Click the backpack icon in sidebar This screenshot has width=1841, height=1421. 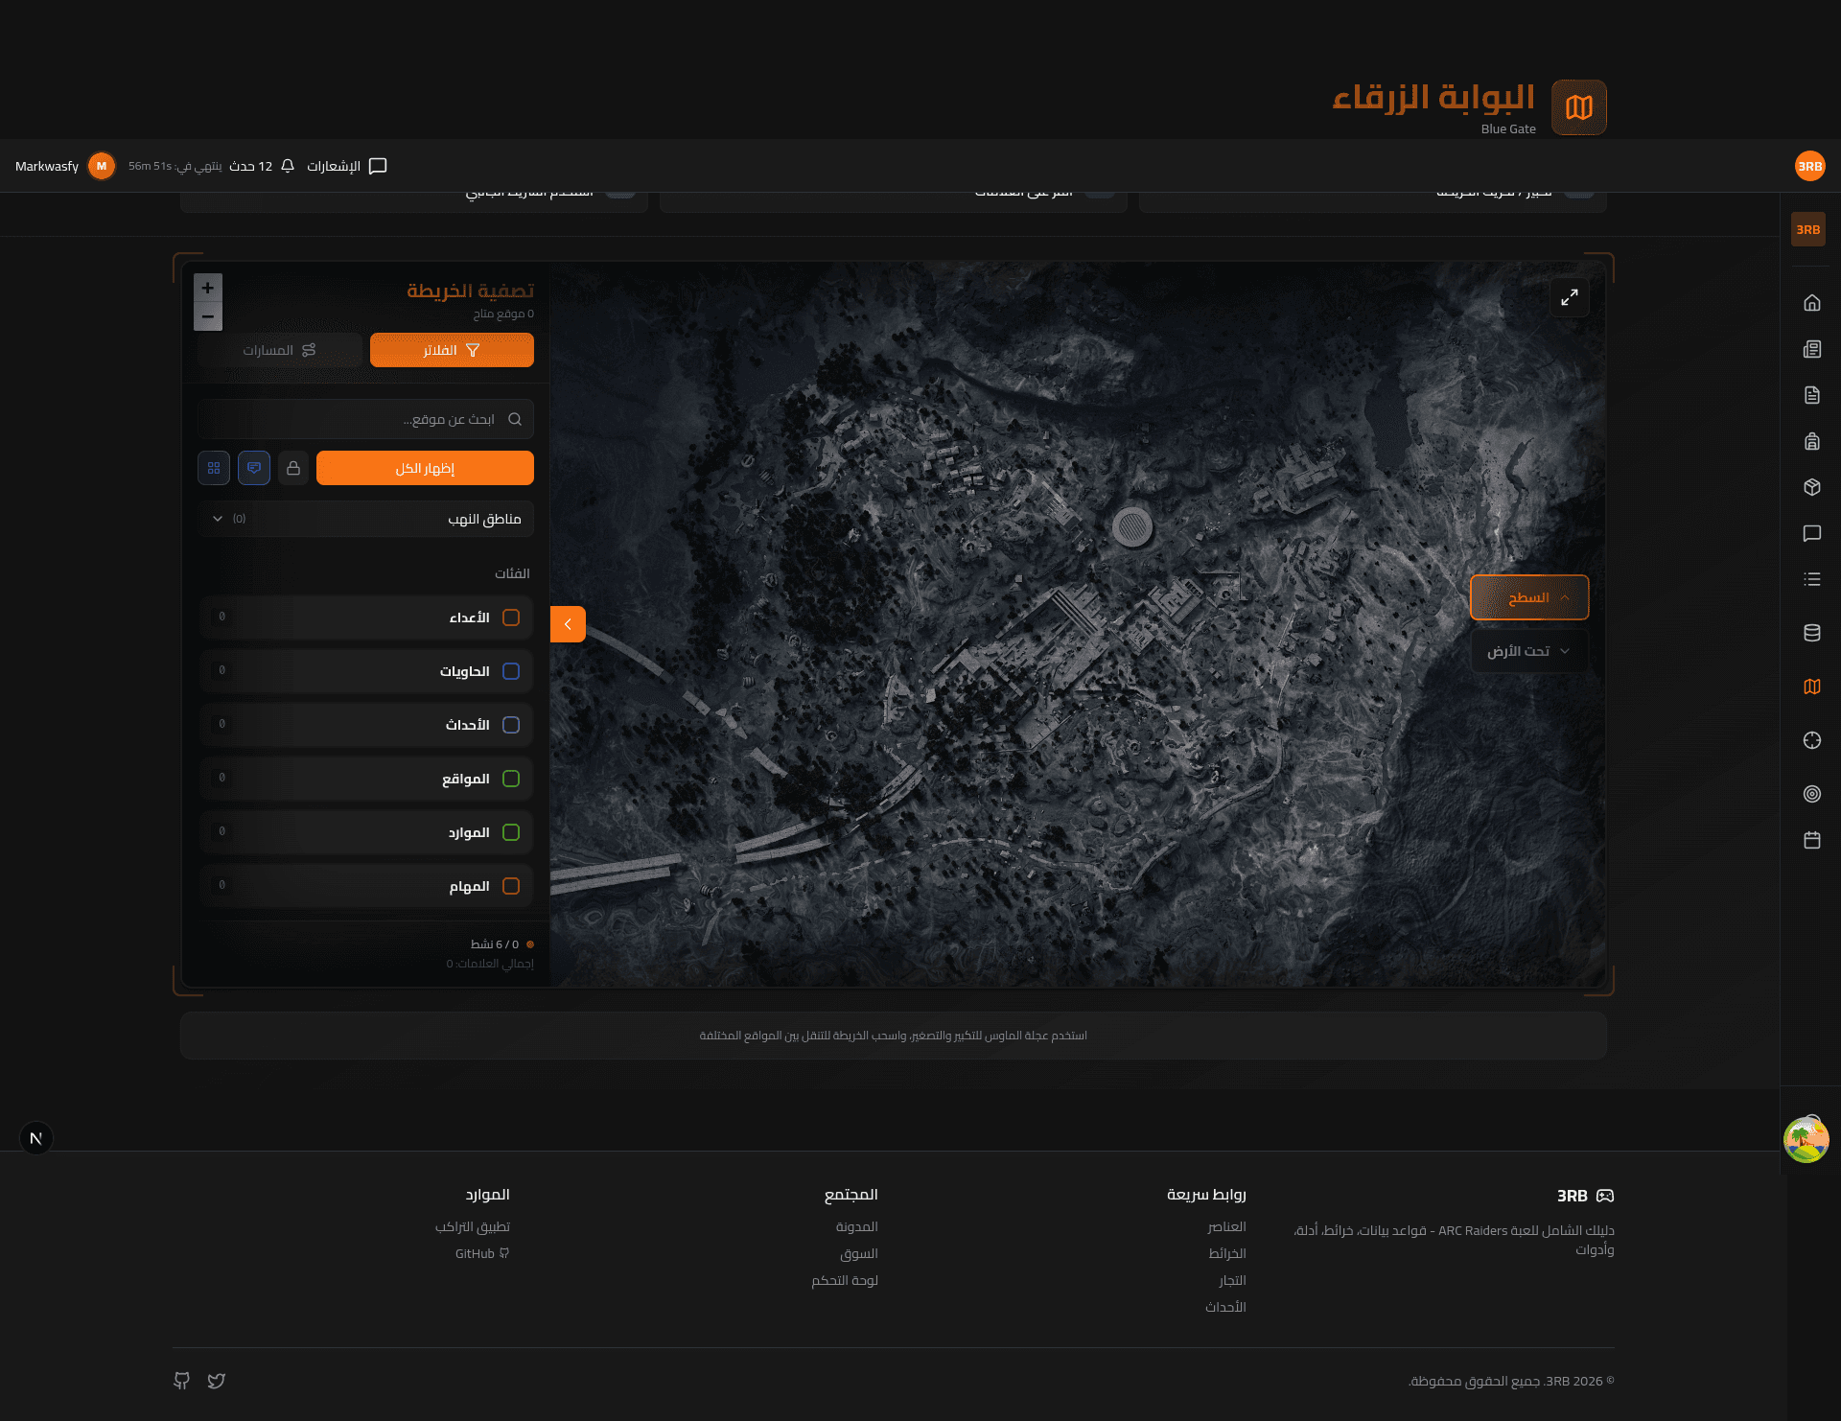click(1811, 441)
